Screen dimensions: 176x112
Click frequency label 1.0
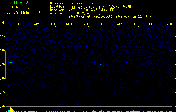pos(2,50)
